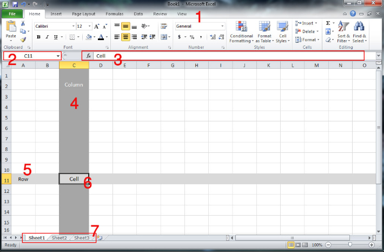This screenshot has height=252, width=384.
Task: Click Undo in Quick Access toolbar
Action: click(23, 4)
